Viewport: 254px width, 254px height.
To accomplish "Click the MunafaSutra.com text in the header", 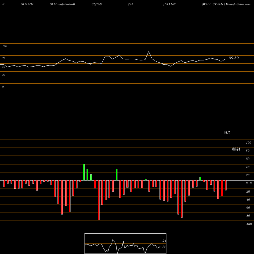I will point(238,4).
